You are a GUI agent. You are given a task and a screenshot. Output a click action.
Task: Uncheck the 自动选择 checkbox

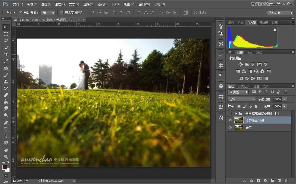tap(21, 13)
